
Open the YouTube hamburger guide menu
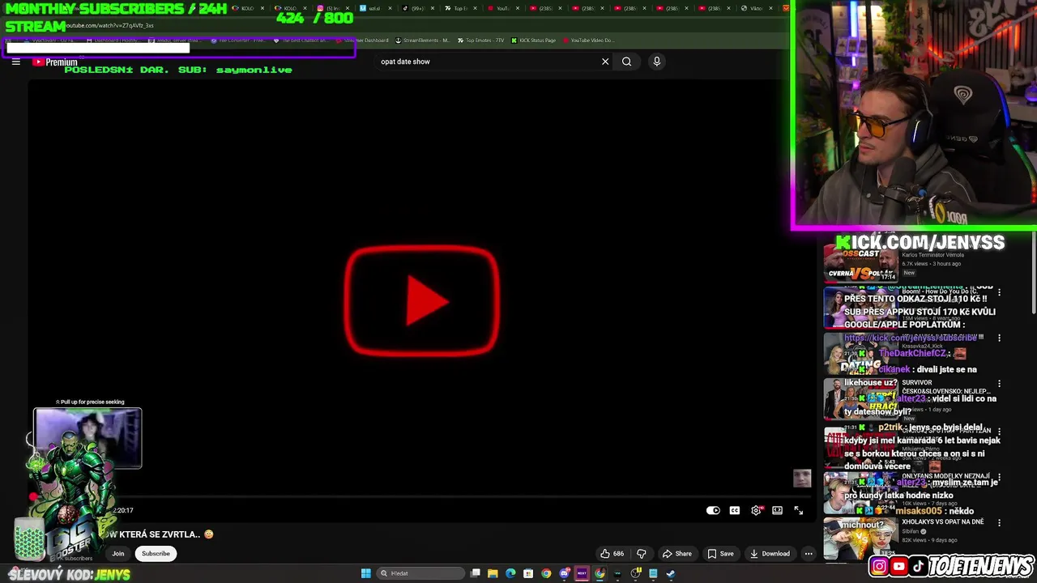tap(15, 62)
